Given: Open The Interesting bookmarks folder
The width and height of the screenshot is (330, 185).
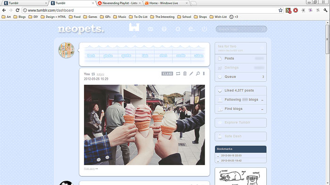Looking at the screenshot, I should (x=162, y=17).
